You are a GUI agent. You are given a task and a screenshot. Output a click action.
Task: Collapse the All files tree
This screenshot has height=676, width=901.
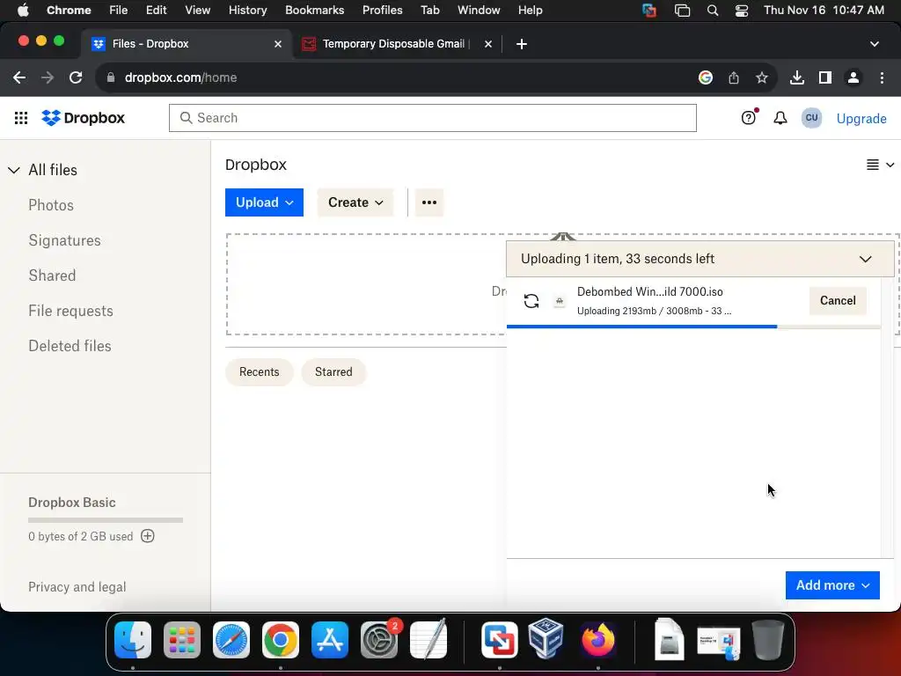pos(14,170)
